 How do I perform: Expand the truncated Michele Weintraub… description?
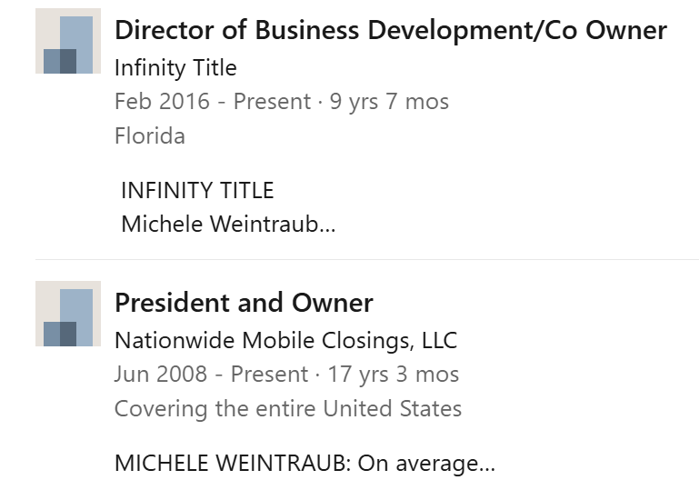point(228,224)
